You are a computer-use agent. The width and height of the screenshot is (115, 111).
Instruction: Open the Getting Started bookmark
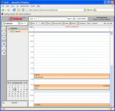click(8, 14)
